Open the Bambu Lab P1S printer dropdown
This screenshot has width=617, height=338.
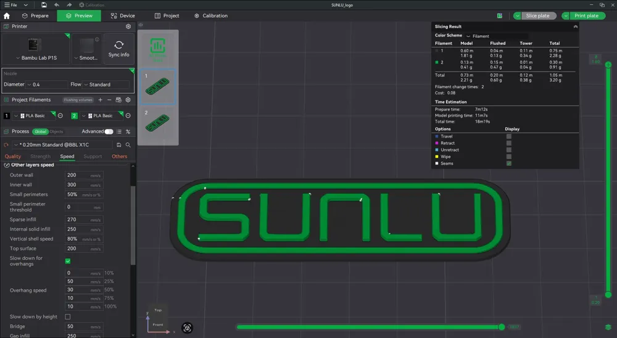[36, 58]
